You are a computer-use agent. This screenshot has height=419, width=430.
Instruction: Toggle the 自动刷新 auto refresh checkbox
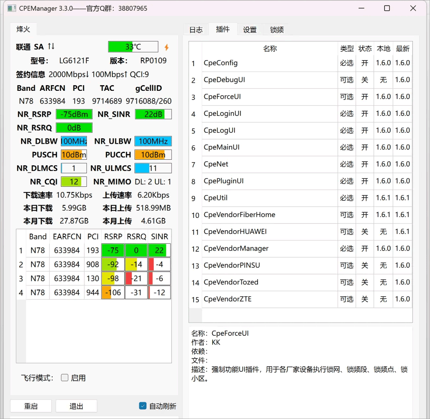pyautogui.click(x=143, y=405)
